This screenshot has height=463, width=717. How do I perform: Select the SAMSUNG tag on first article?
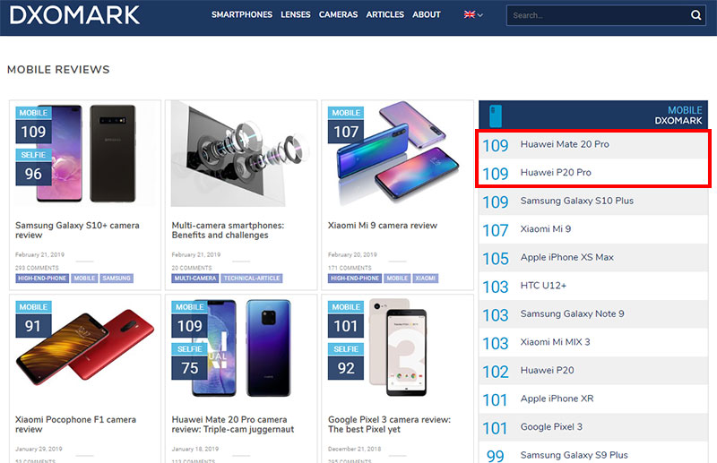pyautogui.click(x=117, y=278)
